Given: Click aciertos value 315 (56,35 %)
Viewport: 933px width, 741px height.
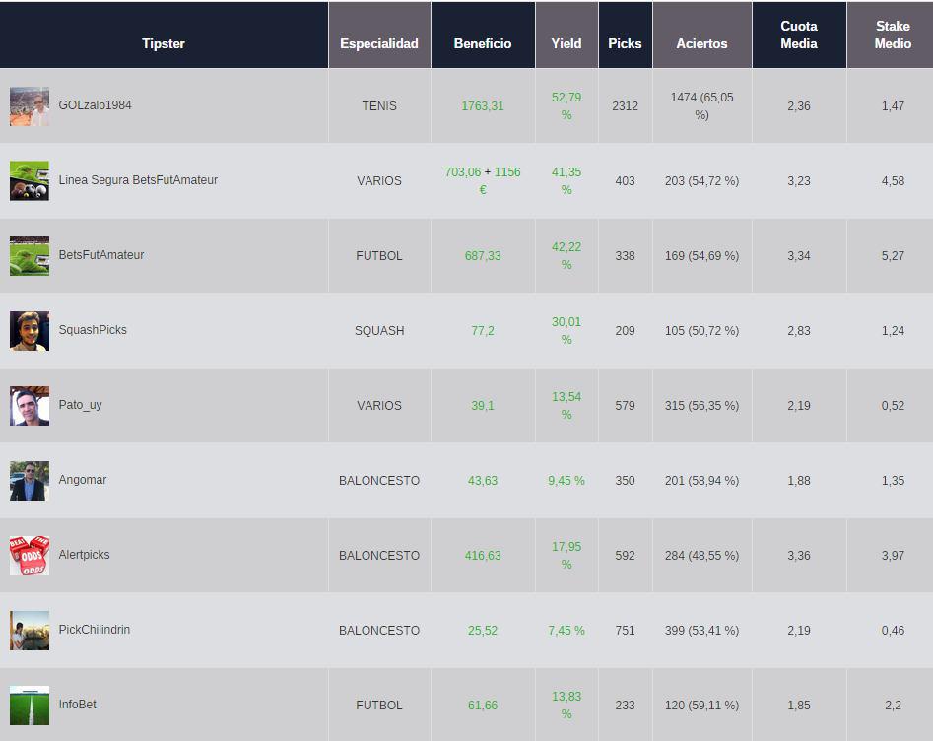Looking at the screenshot, I should pos(702,406).
